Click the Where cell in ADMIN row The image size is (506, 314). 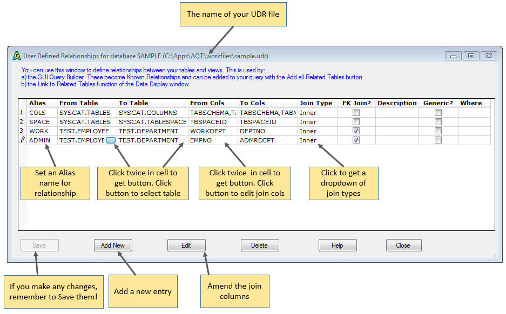(x=474, y=140)
